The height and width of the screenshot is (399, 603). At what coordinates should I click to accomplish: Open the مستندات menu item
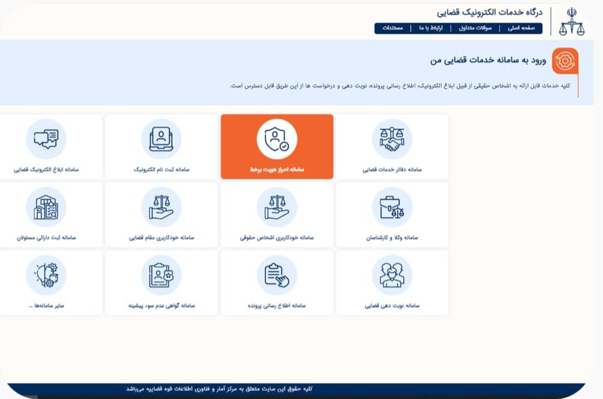[392, 28]
